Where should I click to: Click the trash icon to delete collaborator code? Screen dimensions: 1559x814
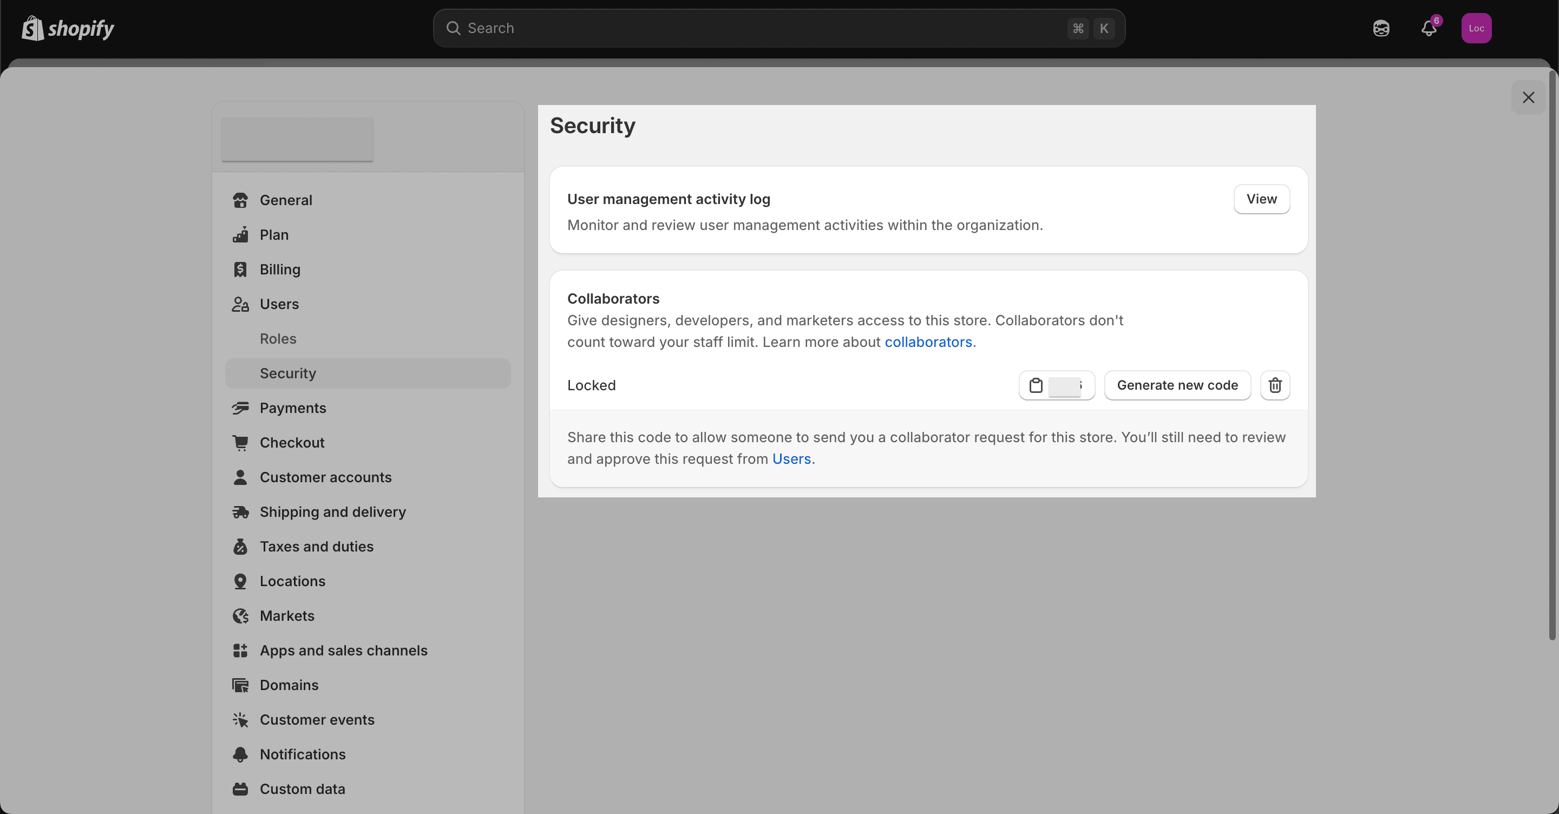click(x=1275, y=385)
